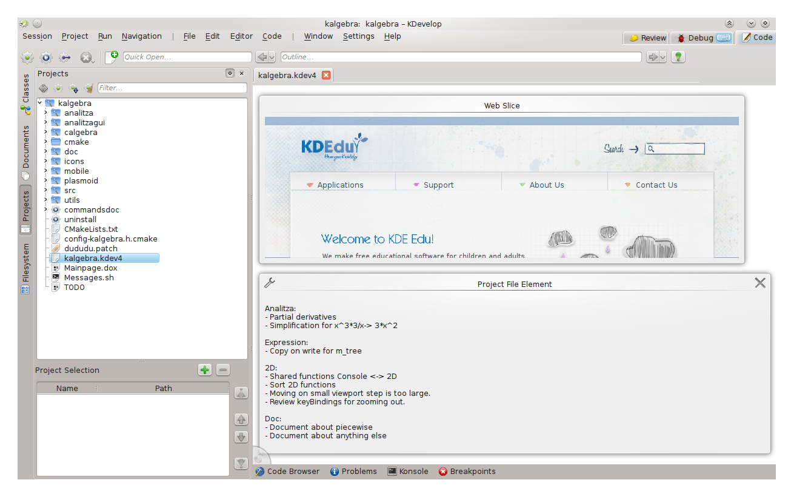Close the kalgebra.kdev4 tab with red X
This screenshot has width=811, height=497.
pyautogui.click(x=326, y=75)
